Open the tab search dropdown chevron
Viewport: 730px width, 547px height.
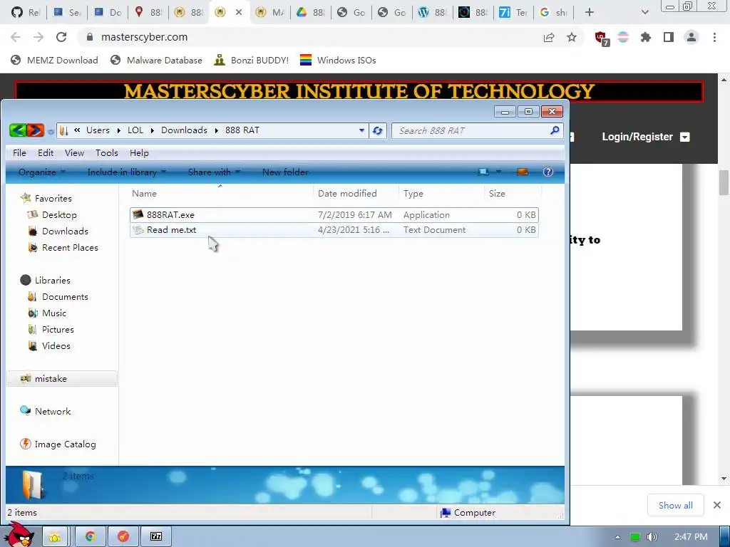(644, 13)
